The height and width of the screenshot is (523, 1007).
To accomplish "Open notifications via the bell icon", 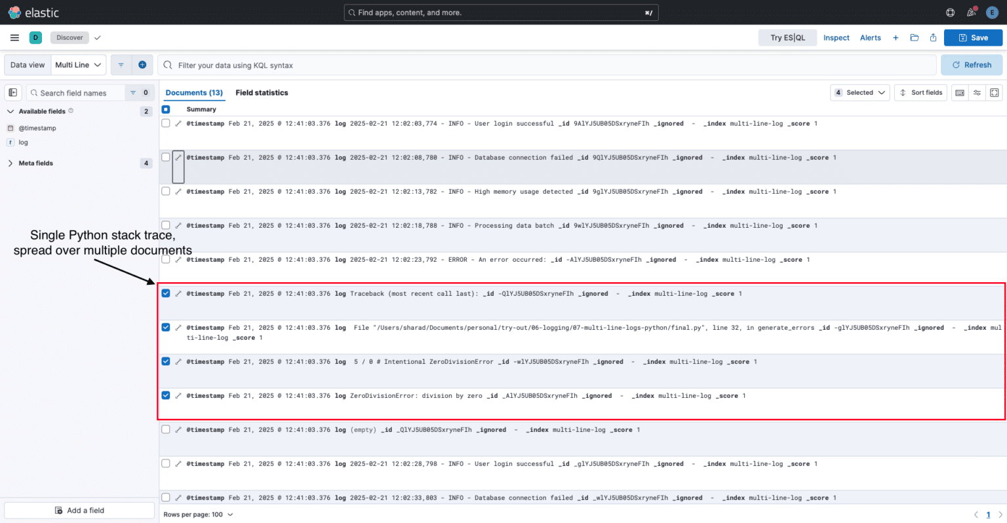I will click(x=971, y=12).
